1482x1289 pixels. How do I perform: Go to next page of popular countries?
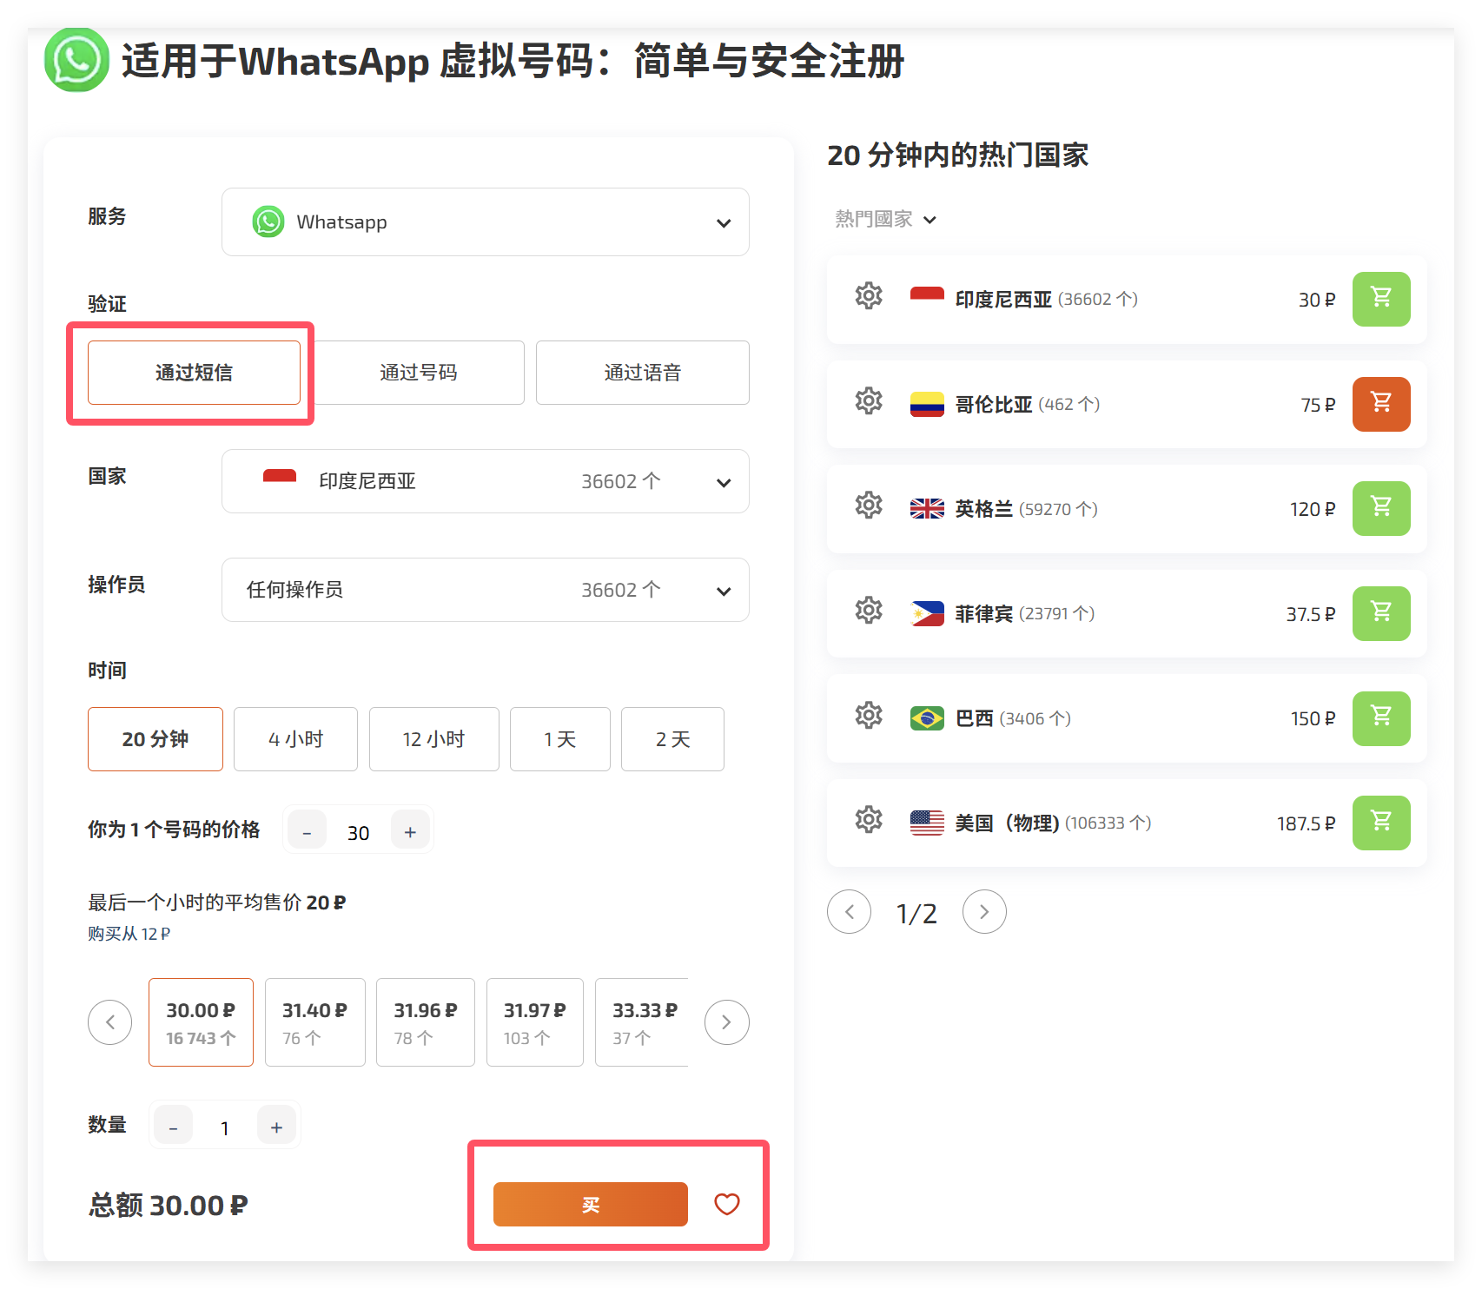(x=984, y=912)
